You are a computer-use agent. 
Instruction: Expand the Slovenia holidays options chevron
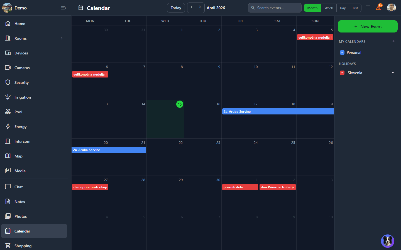click(x=393, y=72)
